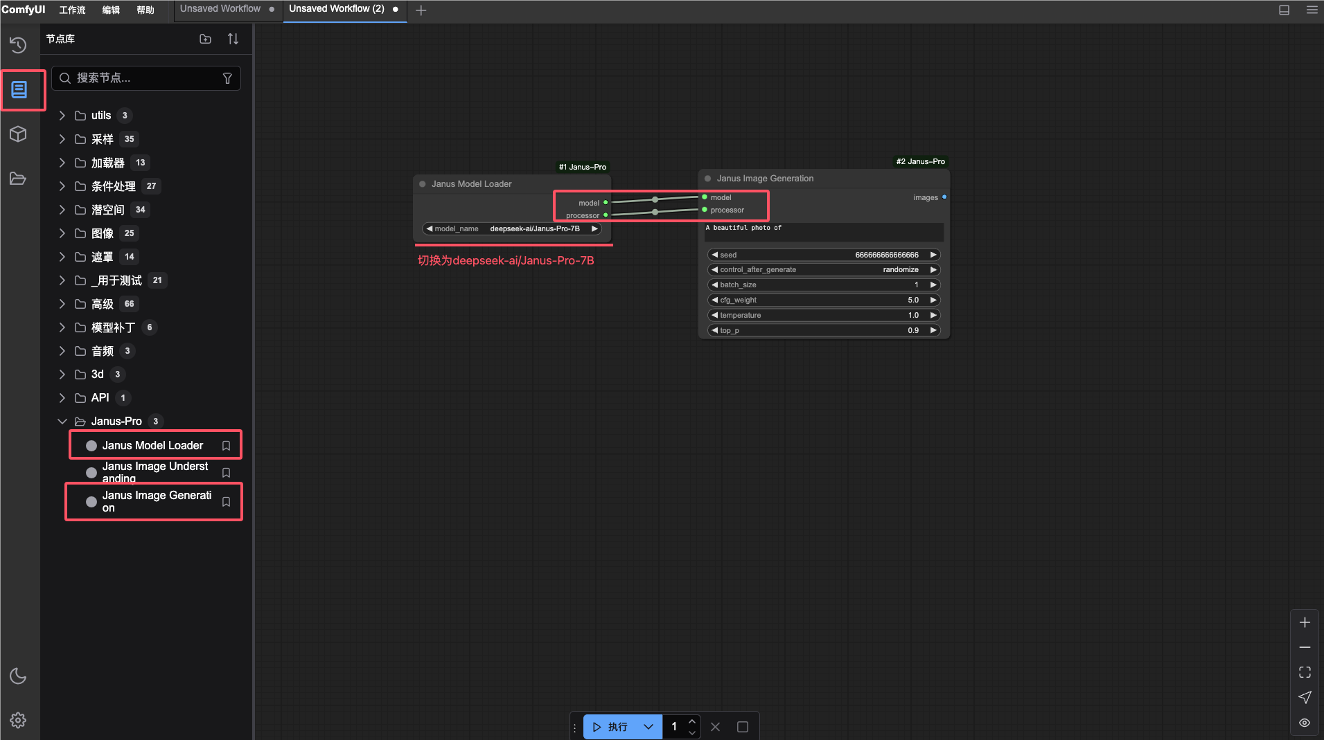Toggle link visibility eye icon
Viewport: 1324px width, 740px height.
coord(1305,722)
